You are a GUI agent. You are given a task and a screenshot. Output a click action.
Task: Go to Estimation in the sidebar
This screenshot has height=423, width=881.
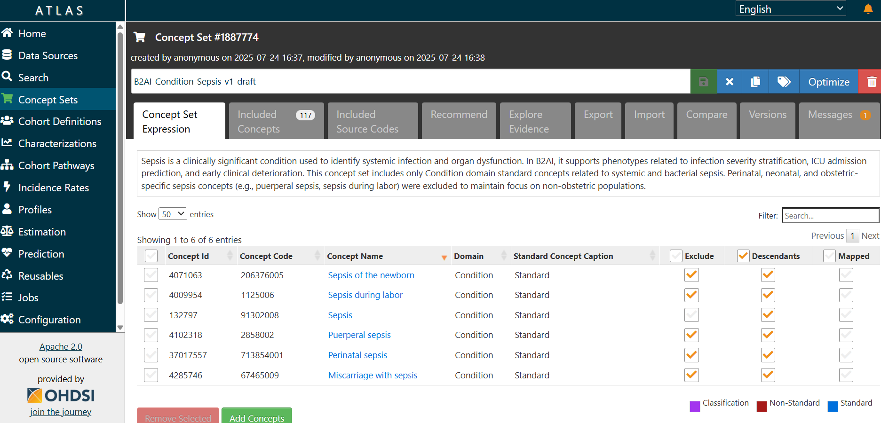pyautogui.click(x=42, y=232)
